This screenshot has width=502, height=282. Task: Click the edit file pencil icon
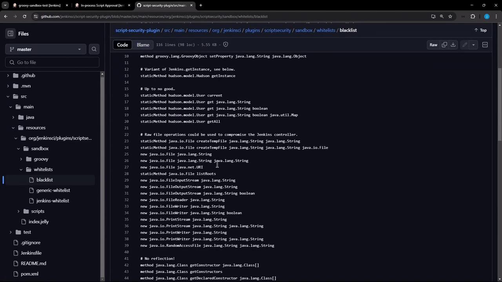point(465,45)
